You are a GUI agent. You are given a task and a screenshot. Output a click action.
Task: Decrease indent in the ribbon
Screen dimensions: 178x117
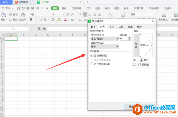point(95,14)
